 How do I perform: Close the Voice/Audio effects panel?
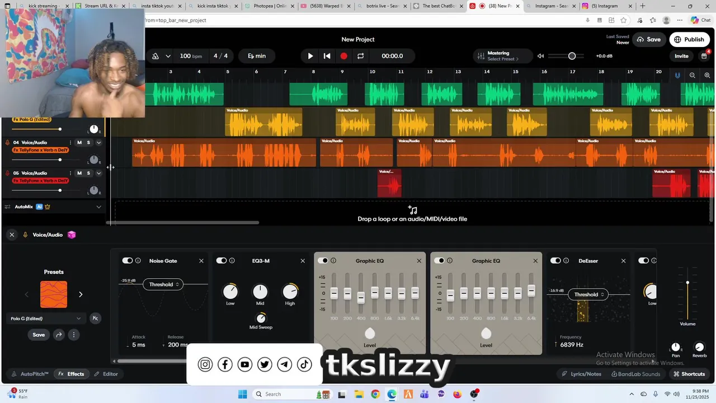click(11, 235)
